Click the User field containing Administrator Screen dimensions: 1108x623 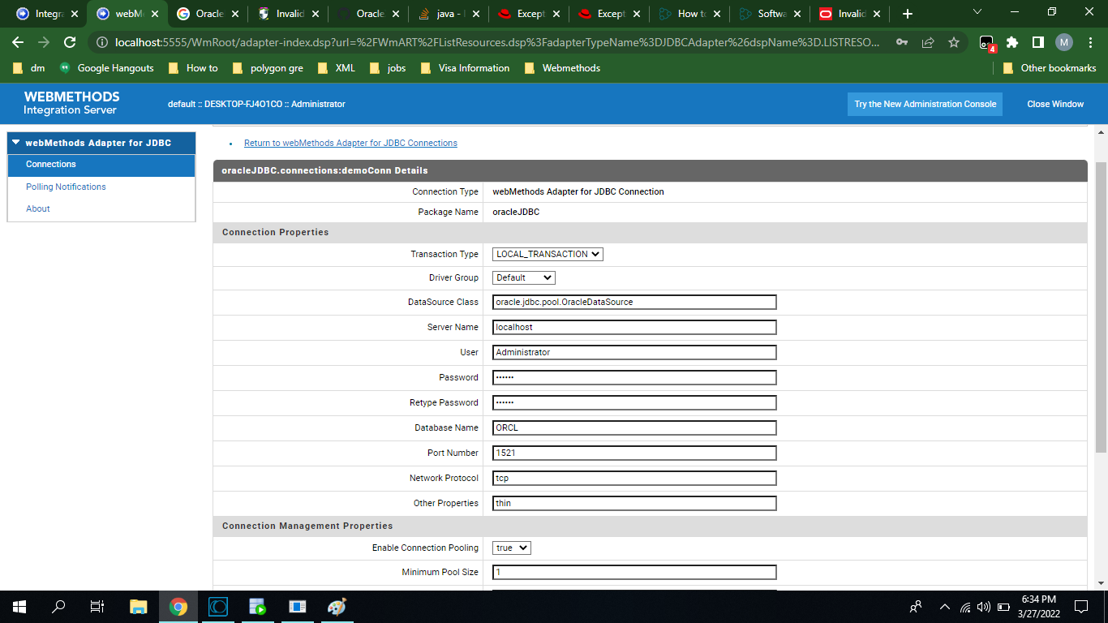[x=634, y=352]
